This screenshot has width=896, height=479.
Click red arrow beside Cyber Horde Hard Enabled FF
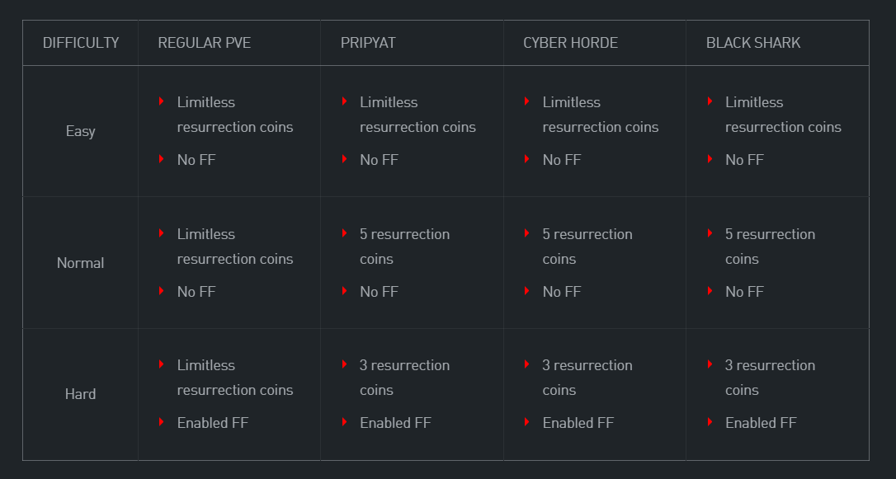527,422
